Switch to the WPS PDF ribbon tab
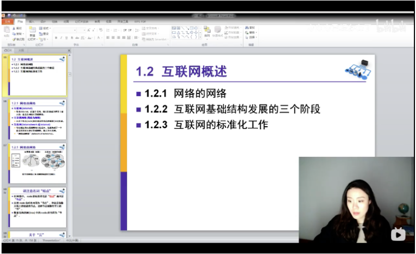The height and width of the screenshot is (254, 416). click(140, 21)
